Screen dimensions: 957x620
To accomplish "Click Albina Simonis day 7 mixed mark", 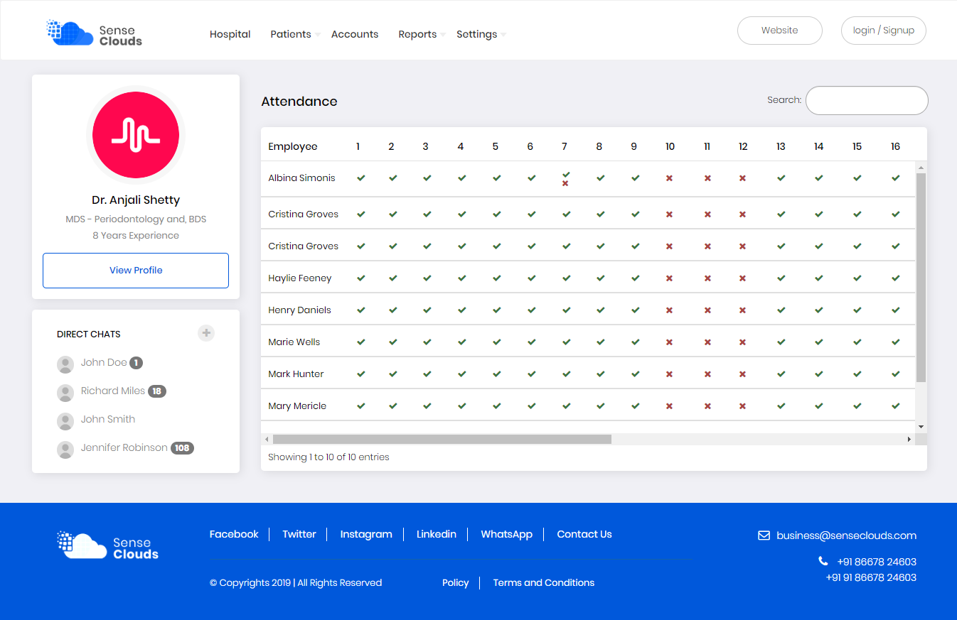I will (565, 179).
